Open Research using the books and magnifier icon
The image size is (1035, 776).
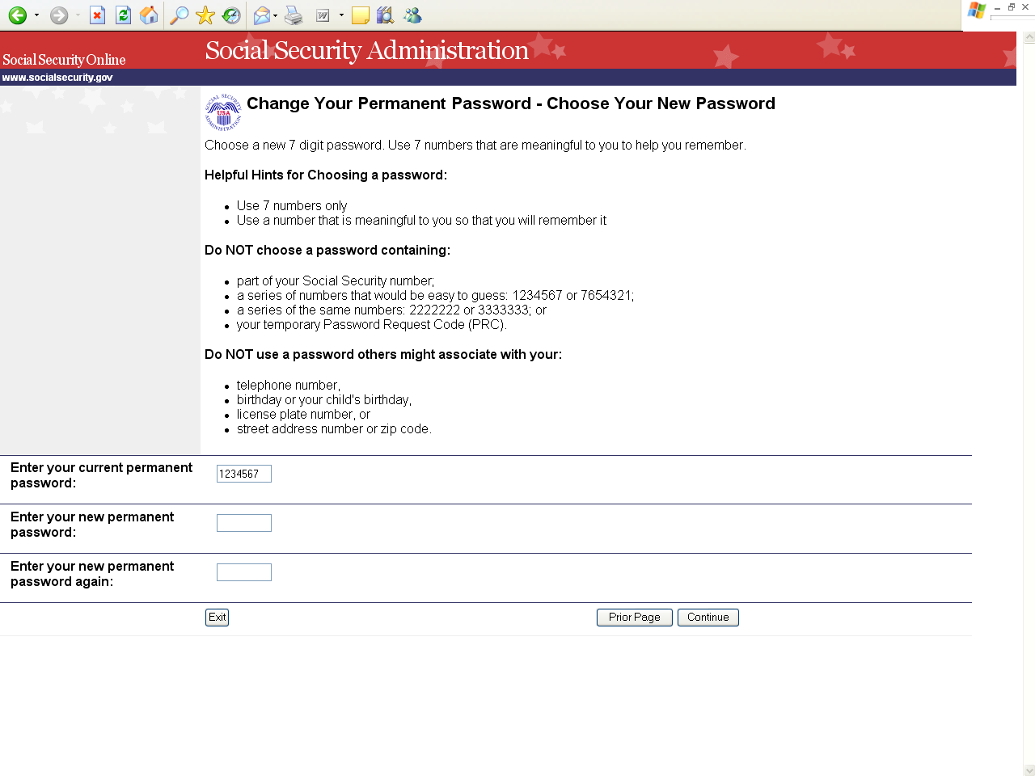pyautogui.click(x=386, y=15)
